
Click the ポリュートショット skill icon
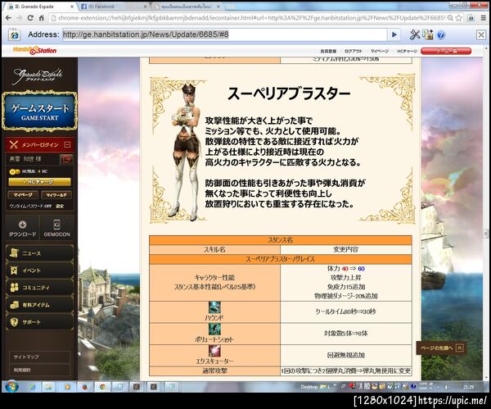(x=214, y=329)
